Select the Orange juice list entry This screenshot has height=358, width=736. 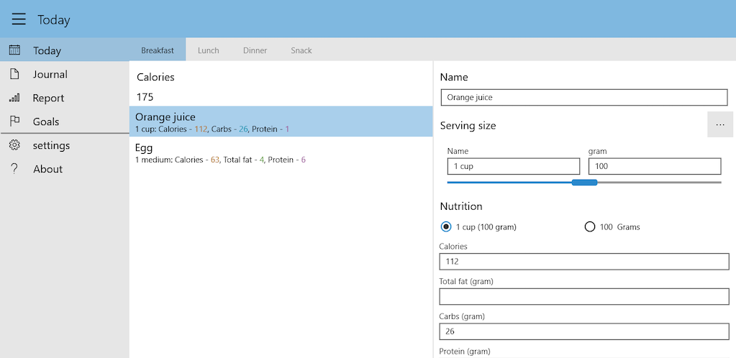point(281,121)
